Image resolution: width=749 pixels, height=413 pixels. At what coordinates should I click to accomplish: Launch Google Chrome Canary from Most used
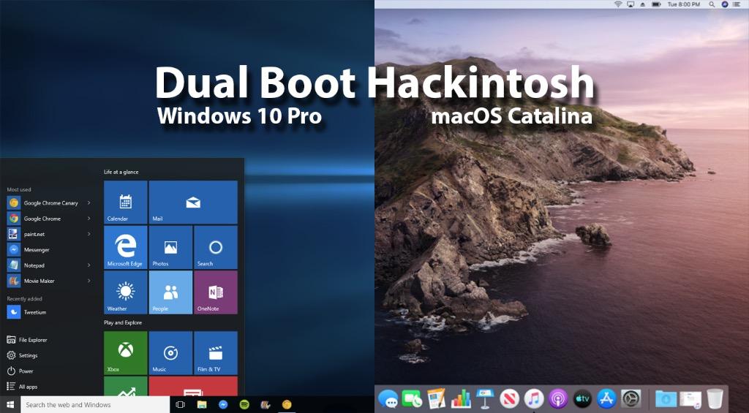43,203
